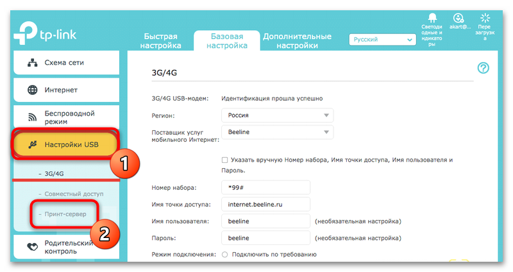
Task: Open the Совместный доступ submenu item
Action: point(74,194)
